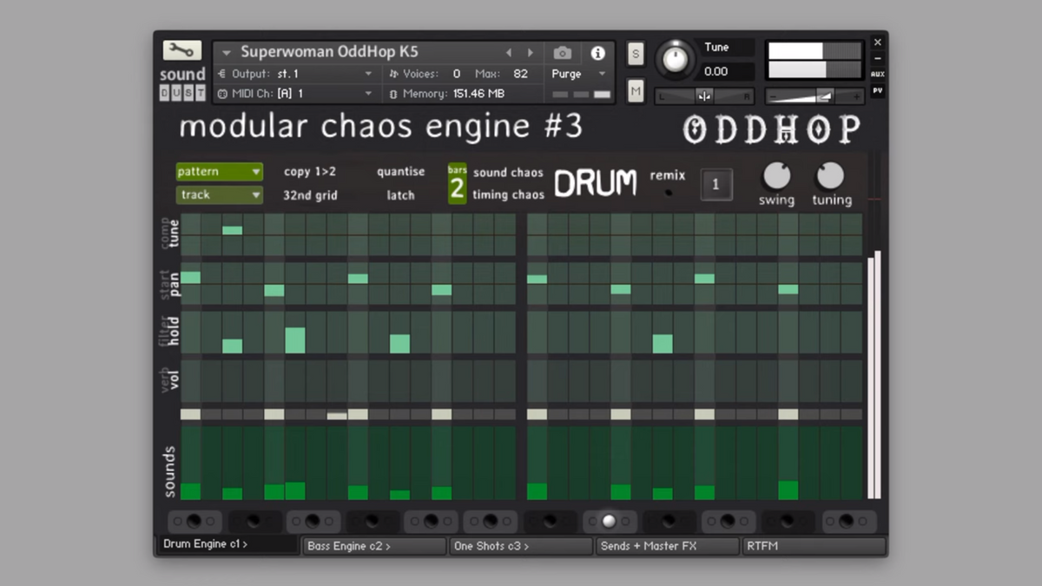Go to the previous instrument preset arrow
Viewport: 1042px width, 586px height.
tap(509, 53)
